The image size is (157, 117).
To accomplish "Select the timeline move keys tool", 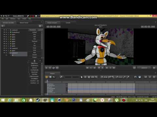I will pyautogui.click(x=85, y=77).
